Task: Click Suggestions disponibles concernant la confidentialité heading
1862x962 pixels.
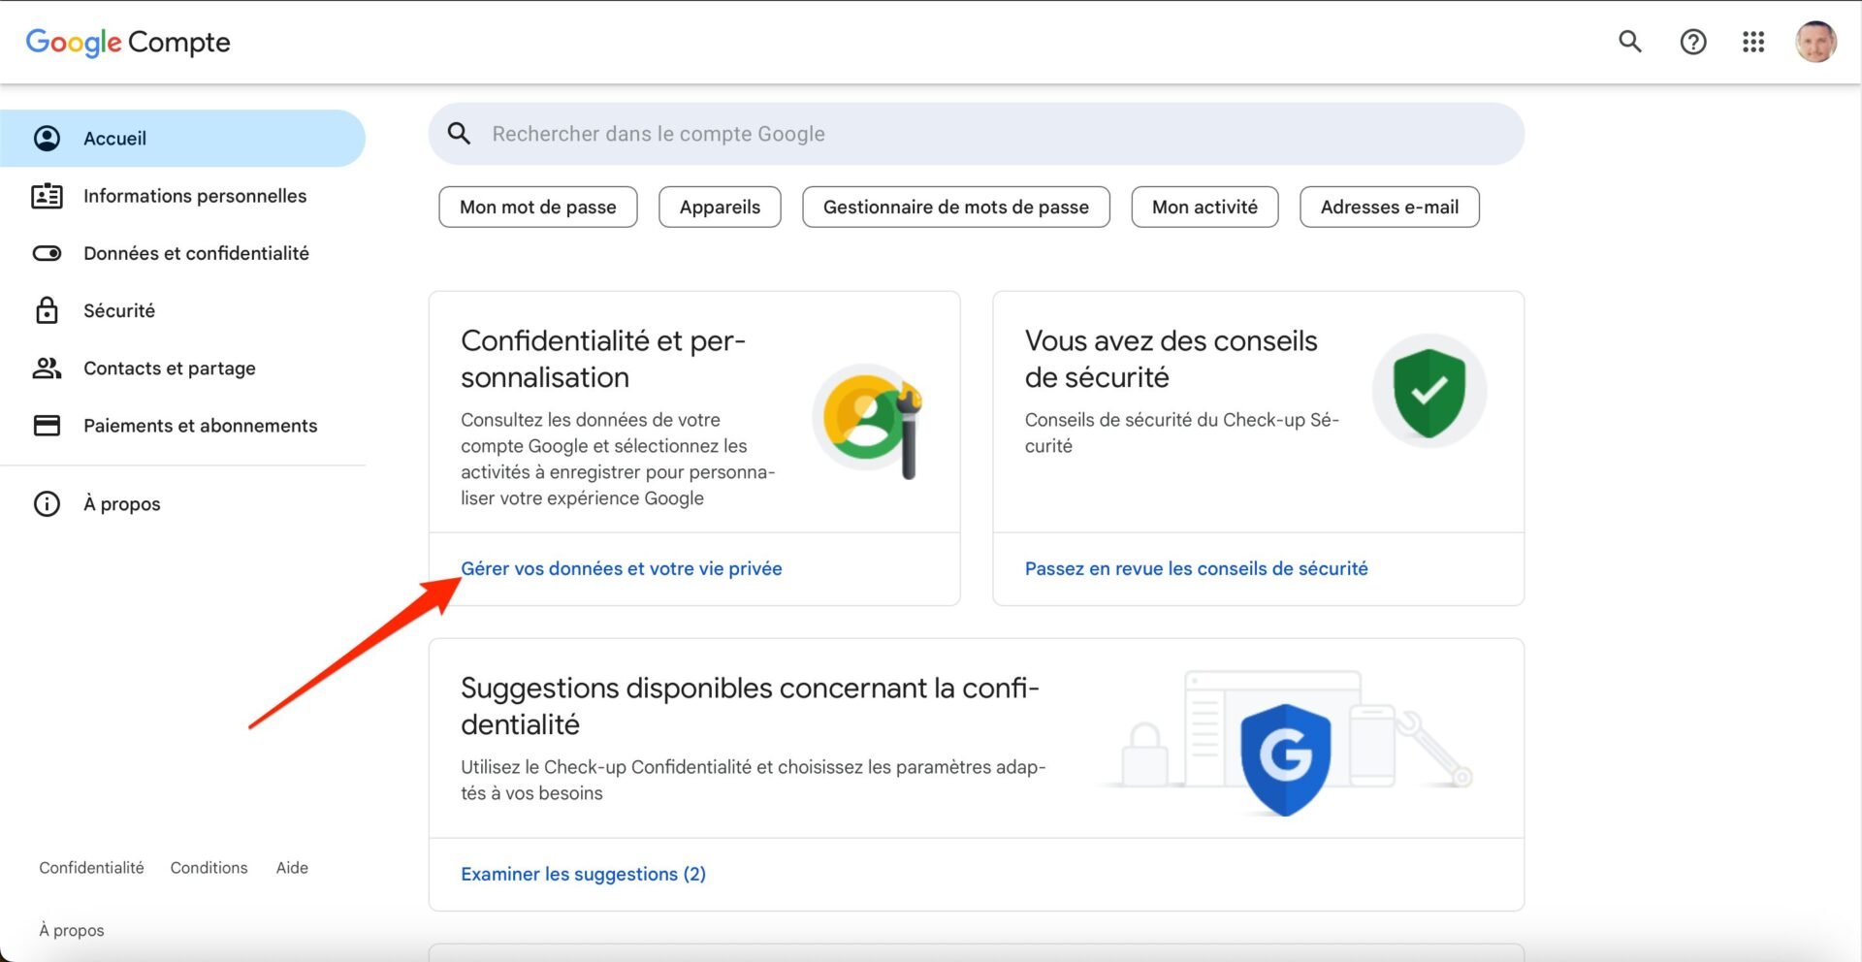Action: point(750,706)
